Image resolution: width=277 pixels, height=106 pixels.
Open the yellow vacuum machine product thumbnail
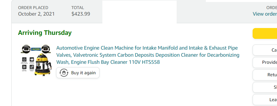36,60
